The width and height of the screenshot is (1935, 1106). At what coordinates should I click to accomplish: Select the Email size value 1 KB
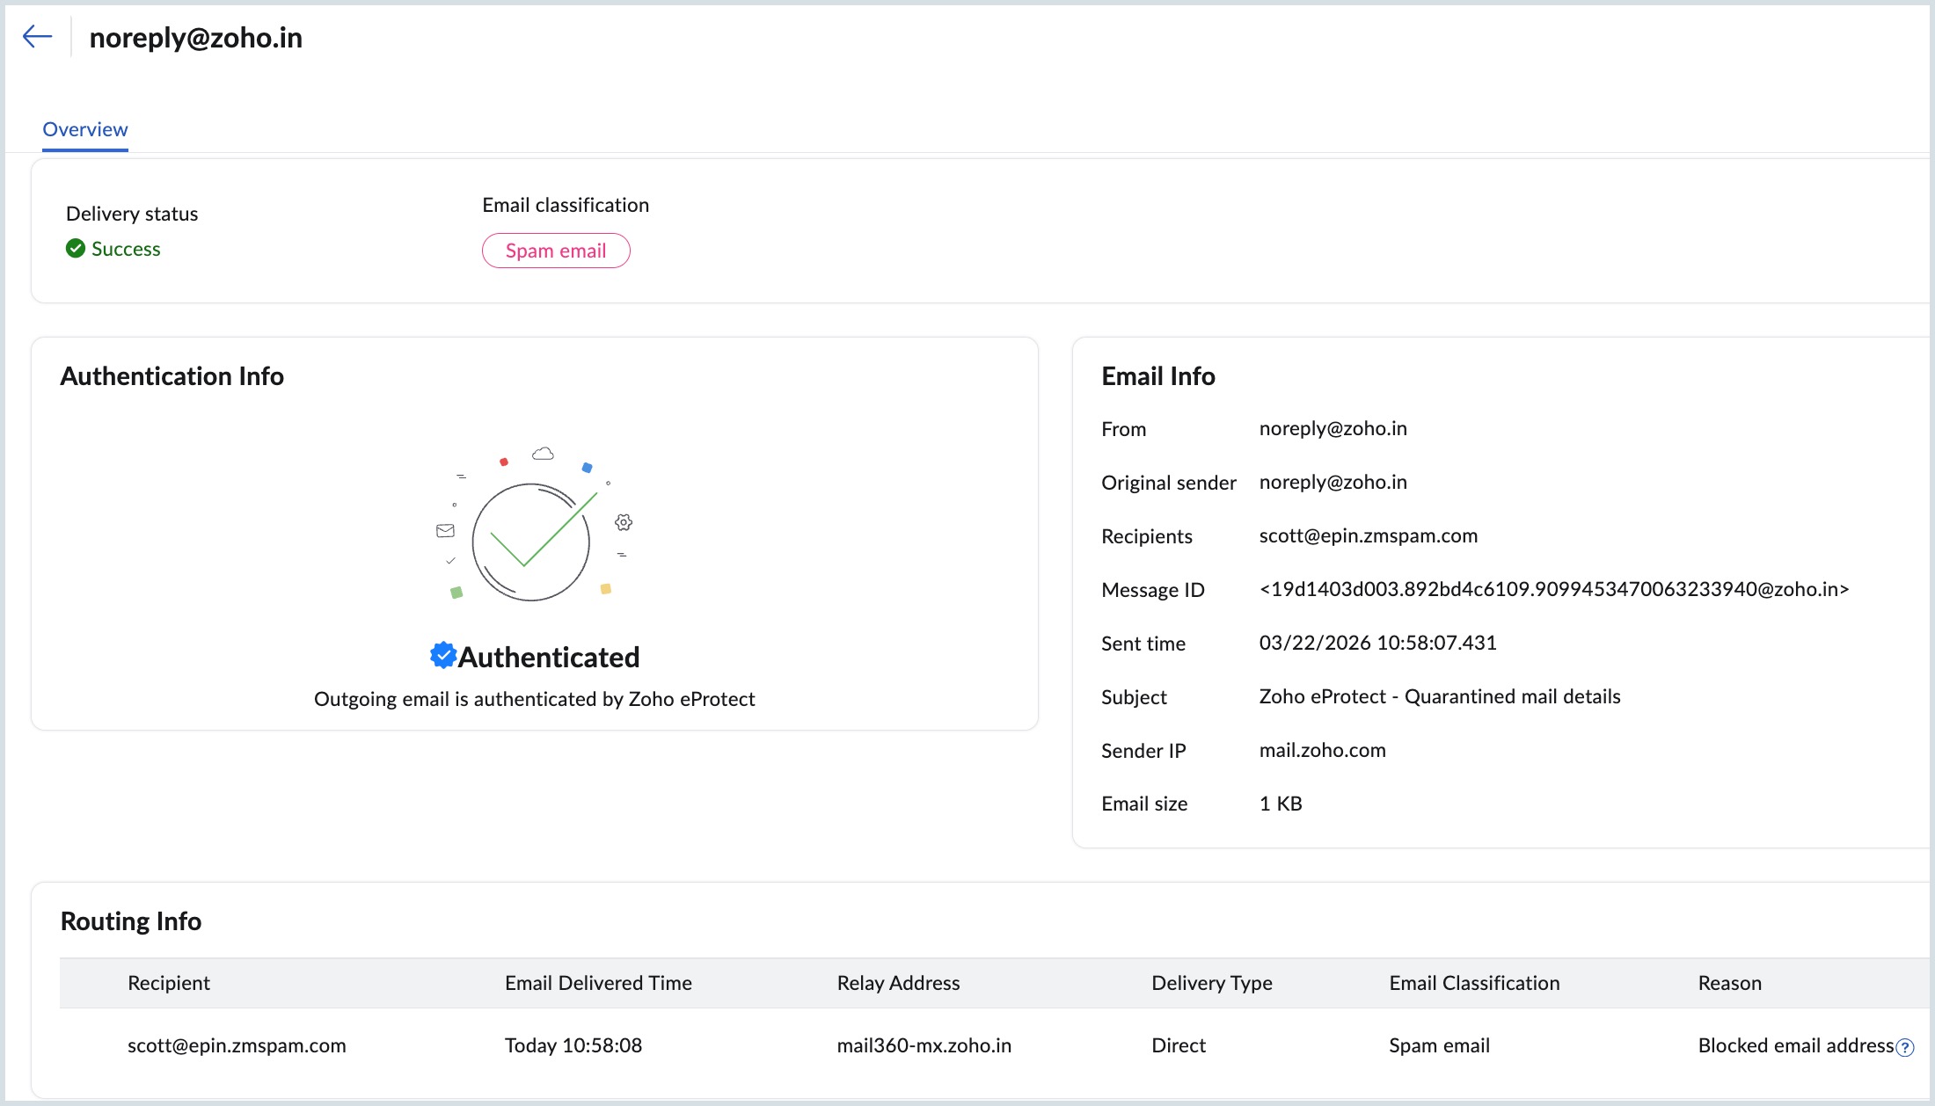(x=1281, y=804)
